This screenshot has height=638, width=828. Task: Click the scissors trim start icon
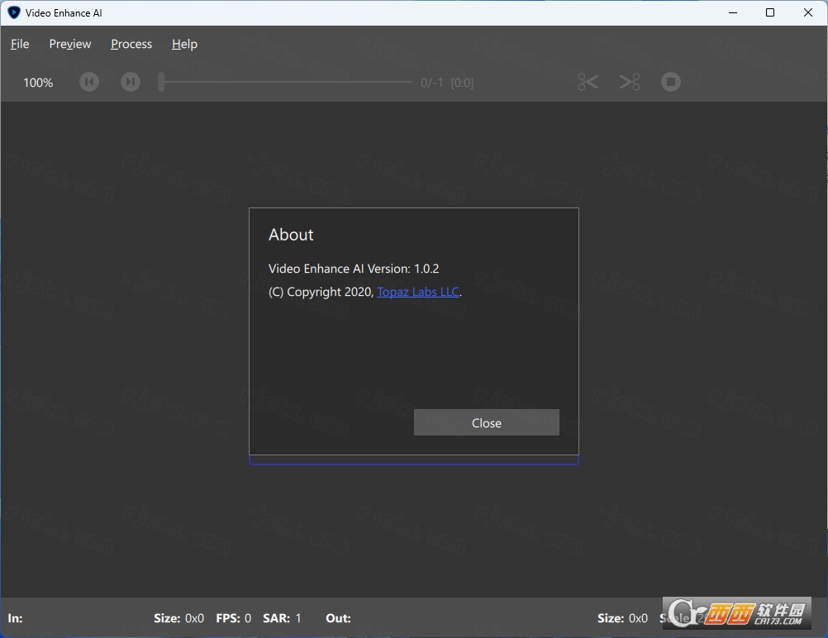[588, 82]
